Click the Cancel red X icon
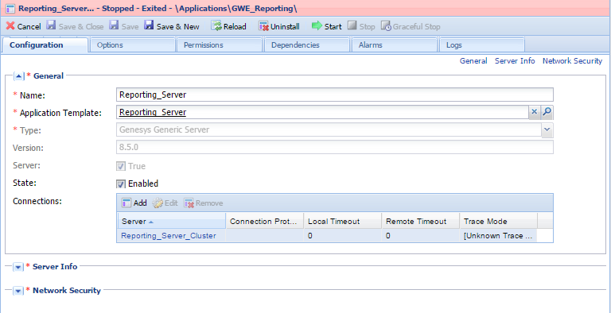Viewport: 611px width, 313px height. [10, 26]
